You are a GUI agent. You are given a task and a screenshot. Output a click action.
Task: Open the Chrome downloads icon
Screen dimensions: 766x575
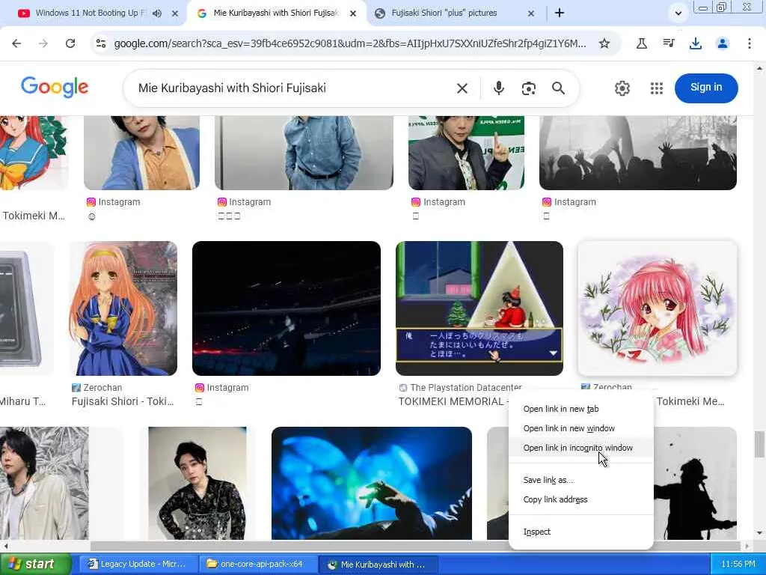click(695, 43)
